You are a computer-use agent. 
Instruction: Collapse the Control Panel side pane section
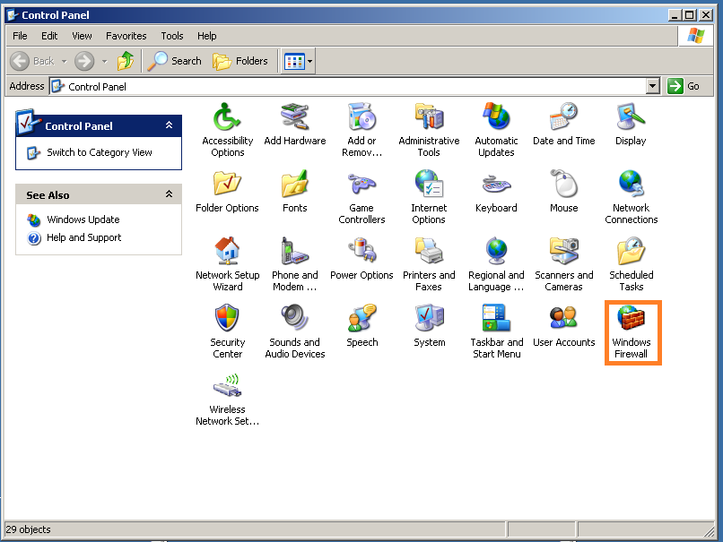tap(169, 126)
